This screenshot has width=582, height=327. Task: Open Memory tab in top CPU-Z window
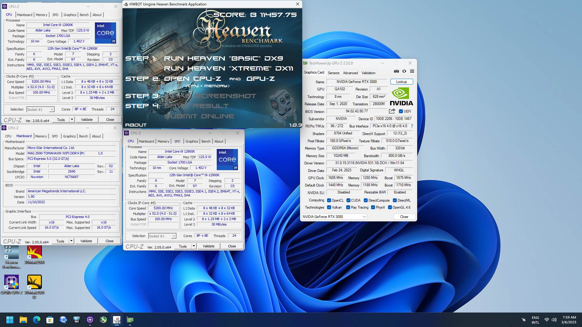point(42,15)
